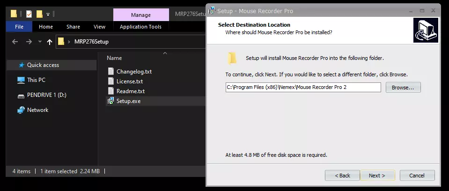Click the Mouse Recorder Pro wizard image
Screen dimensions: 449x191
point(426,30)
